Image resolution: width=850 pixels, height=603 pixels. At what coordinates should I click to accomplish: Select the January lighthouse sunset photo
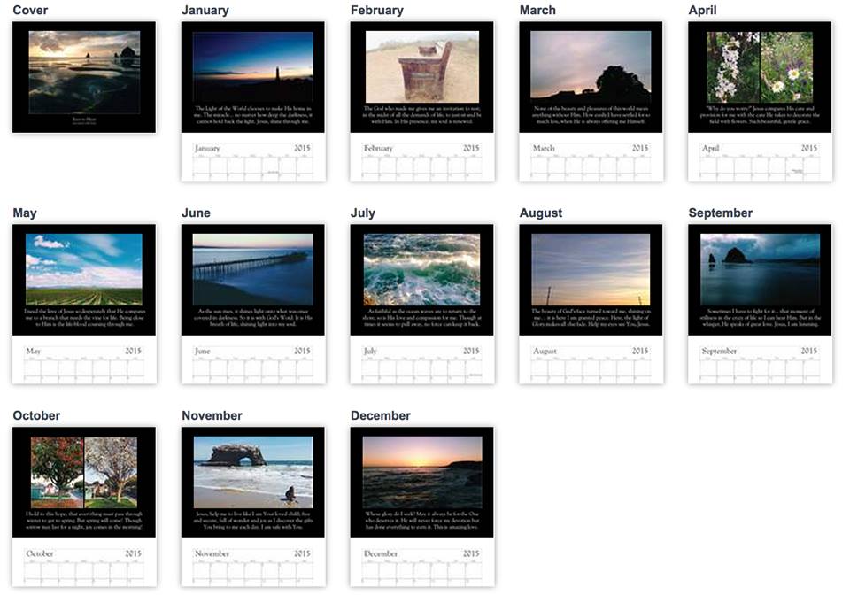tap(253, 67)
